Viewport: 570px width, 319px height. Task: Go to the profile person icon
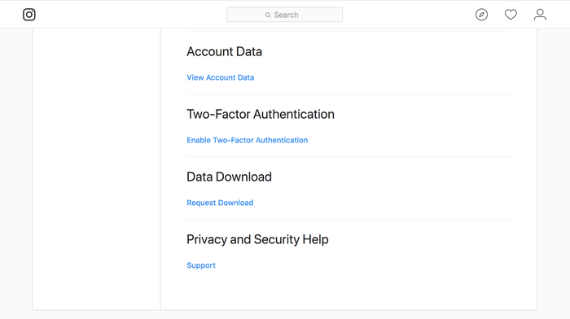coord(540,15)
